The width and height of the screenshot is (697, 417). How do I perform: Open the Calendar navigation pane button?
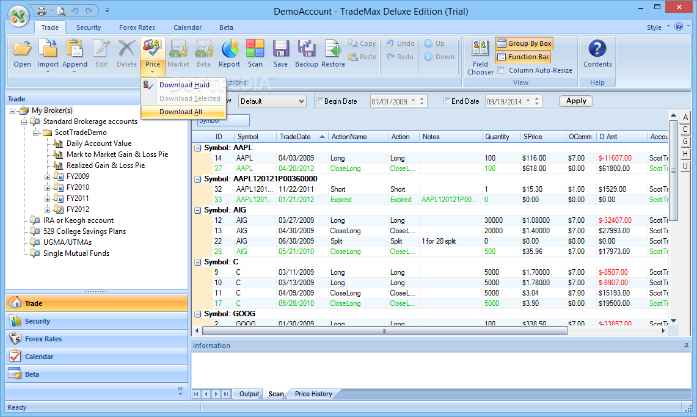click(97, 357)
